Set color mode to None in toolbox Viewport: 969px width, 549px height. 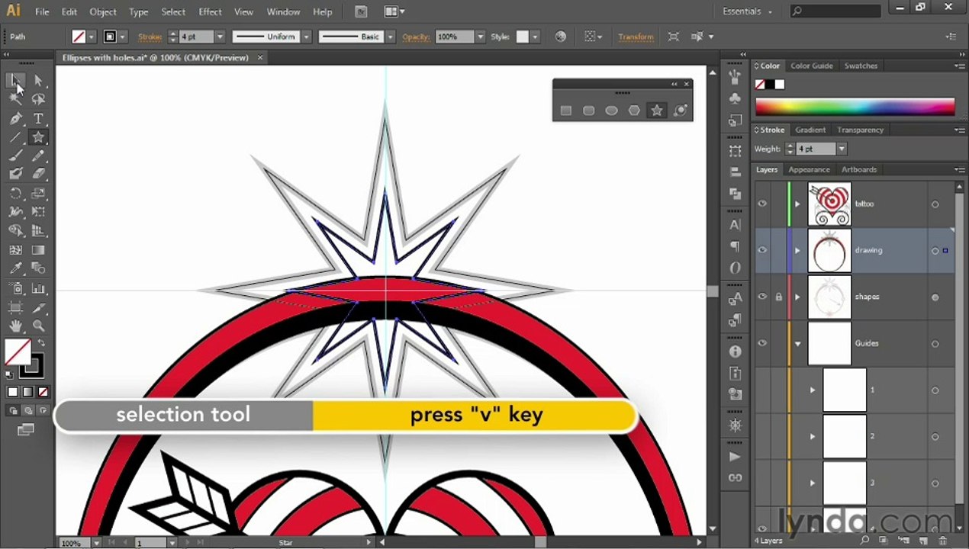coord(43,392)
